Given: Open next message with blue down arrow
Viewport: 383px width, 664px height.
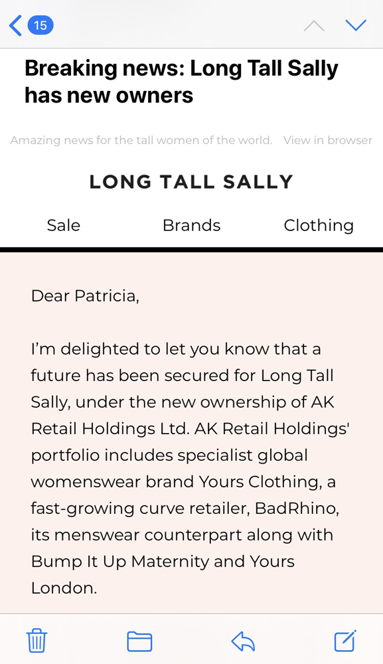Looking at the screenshot, I should click(356, 25).
